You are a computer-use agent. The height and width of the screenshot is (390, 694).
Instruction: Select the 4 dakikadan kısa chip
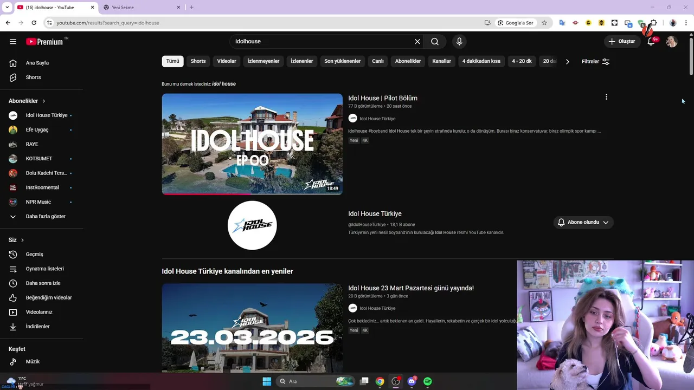(x=481, y=61)
